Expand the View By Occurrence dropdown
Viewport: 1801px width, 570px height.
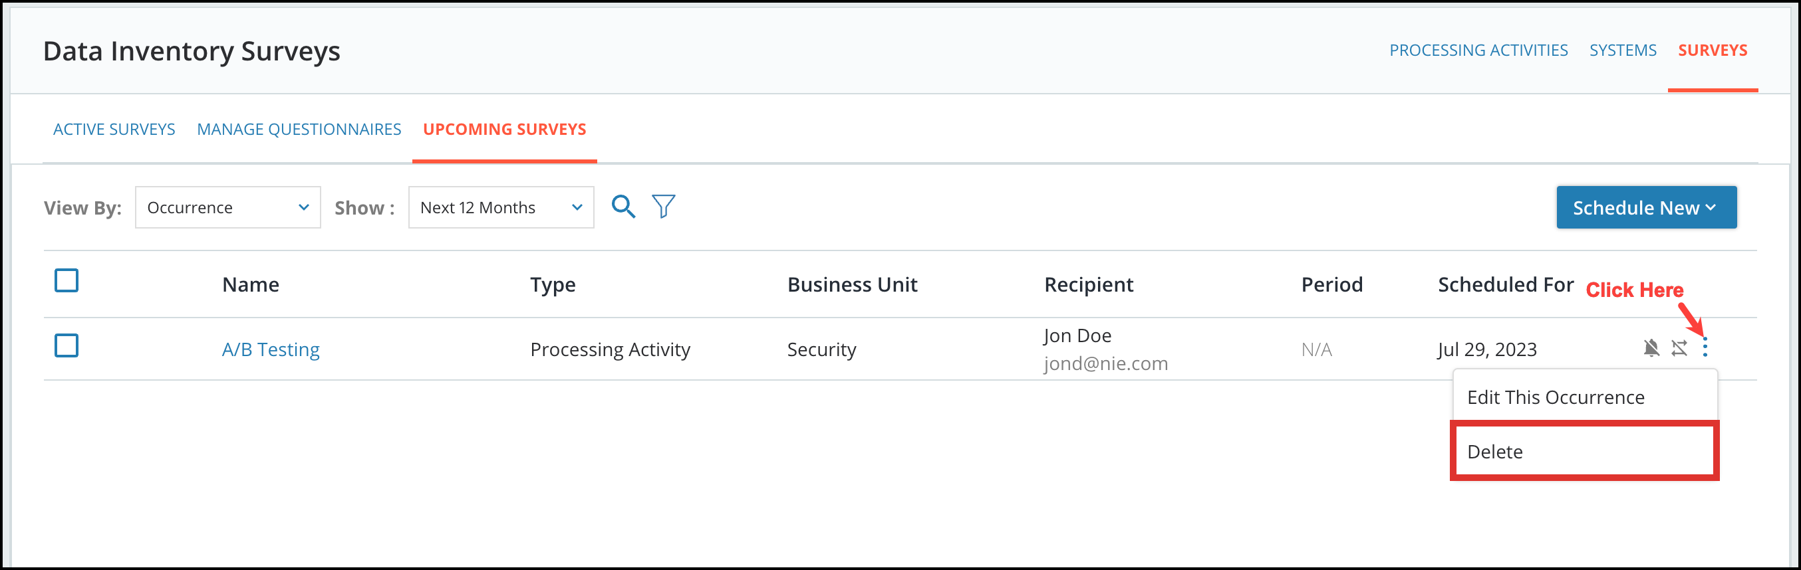point(228,207)
